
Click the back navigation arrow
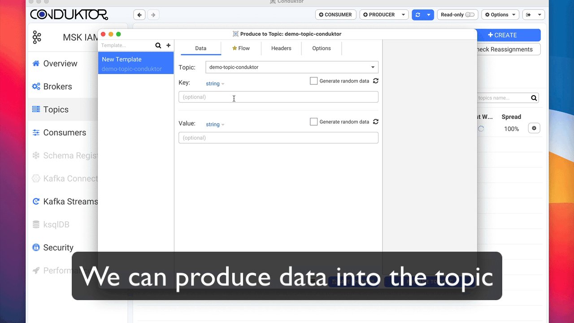tap(139, 15)
